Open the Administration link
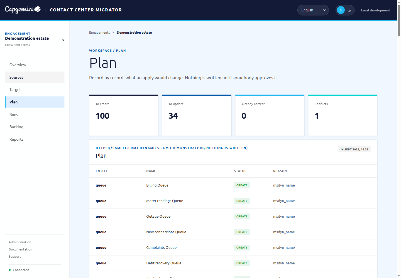 (20, 242)
